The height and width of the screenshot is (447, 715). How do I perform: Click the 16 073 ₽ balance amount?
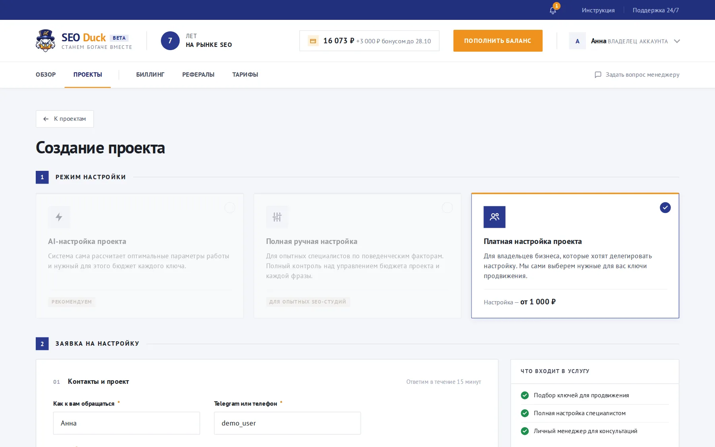coord(338,41)
